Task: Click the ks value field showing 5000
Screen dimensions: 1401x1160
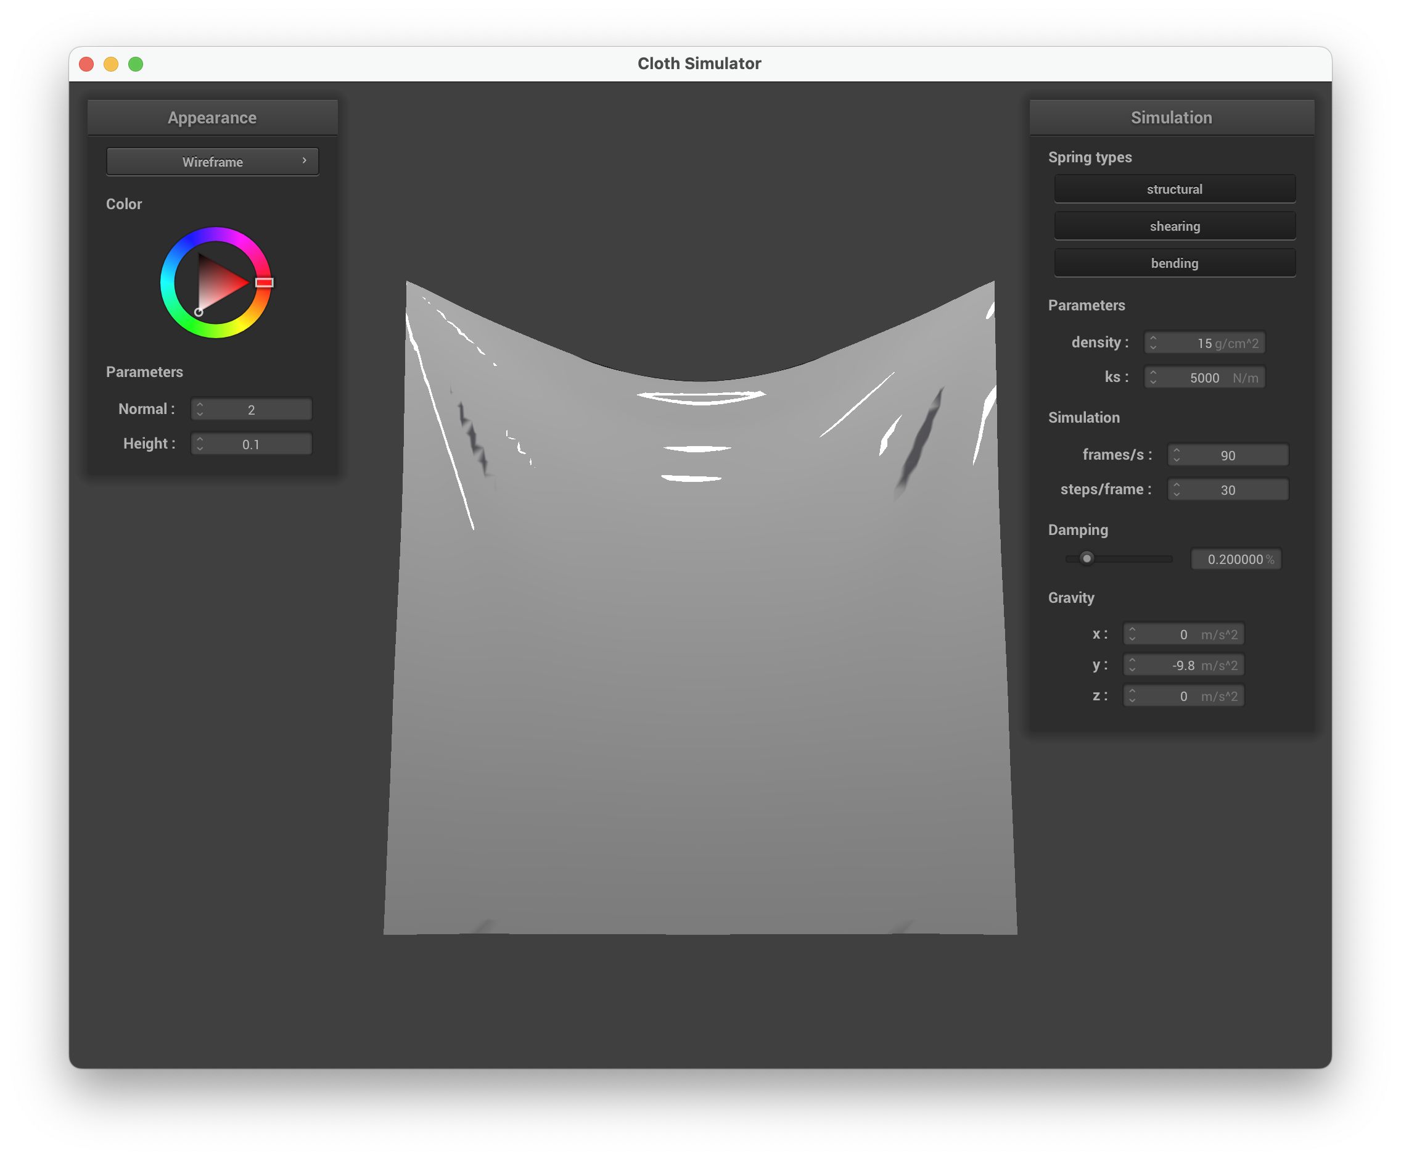Action: 1205,378
